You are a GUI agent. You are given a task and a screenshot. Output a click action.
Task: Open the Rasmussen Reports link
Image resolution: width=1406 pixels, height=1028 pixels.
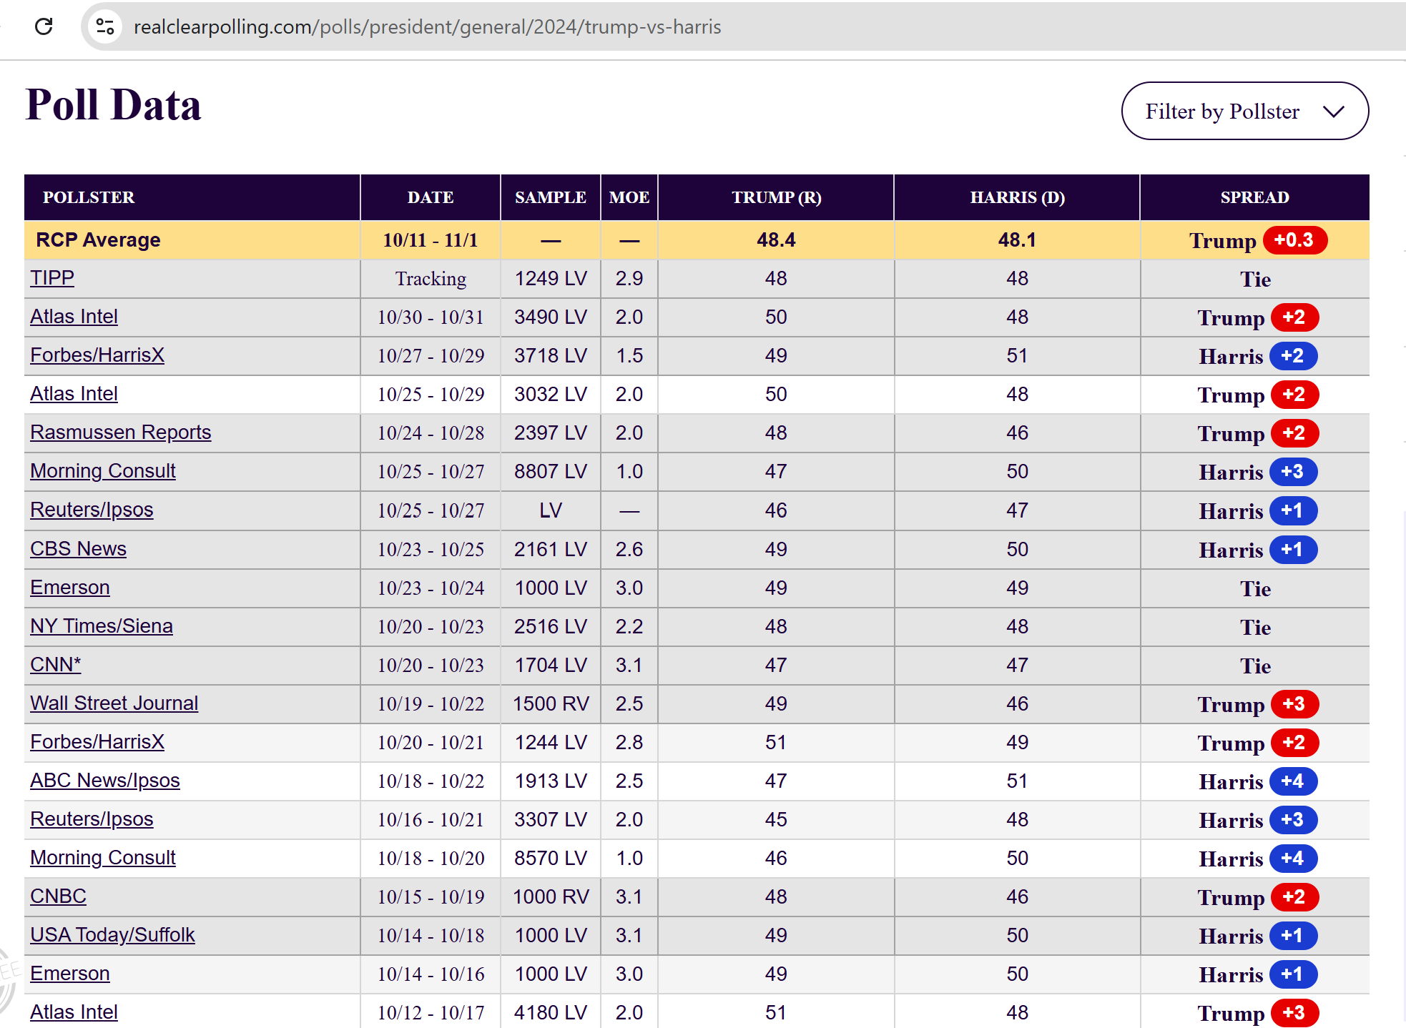(120, 432)
